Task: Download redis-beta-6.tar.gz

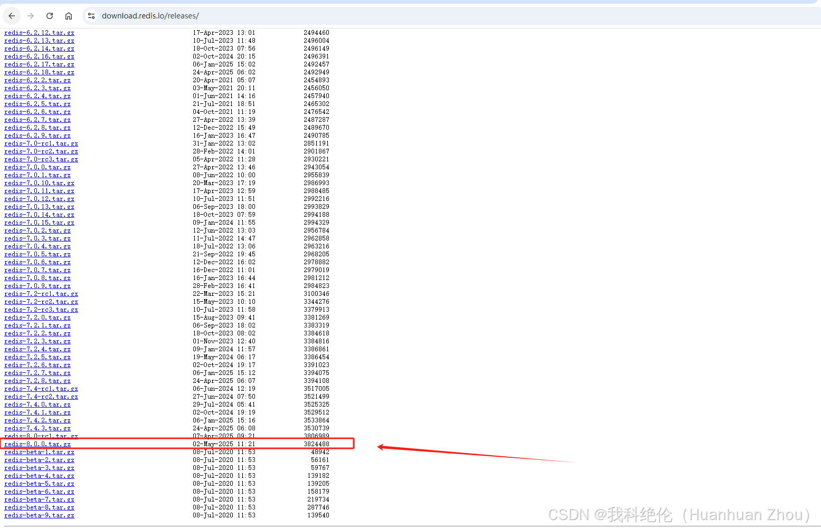Action: 39,492
